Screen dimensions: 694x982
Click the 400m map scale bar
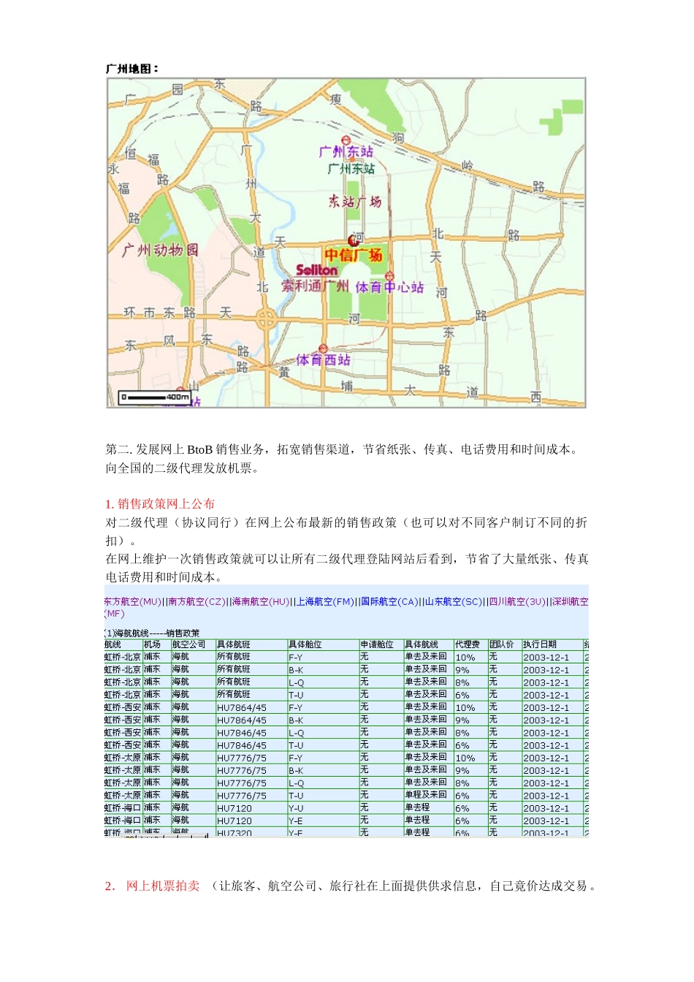[x=155, y=397]
